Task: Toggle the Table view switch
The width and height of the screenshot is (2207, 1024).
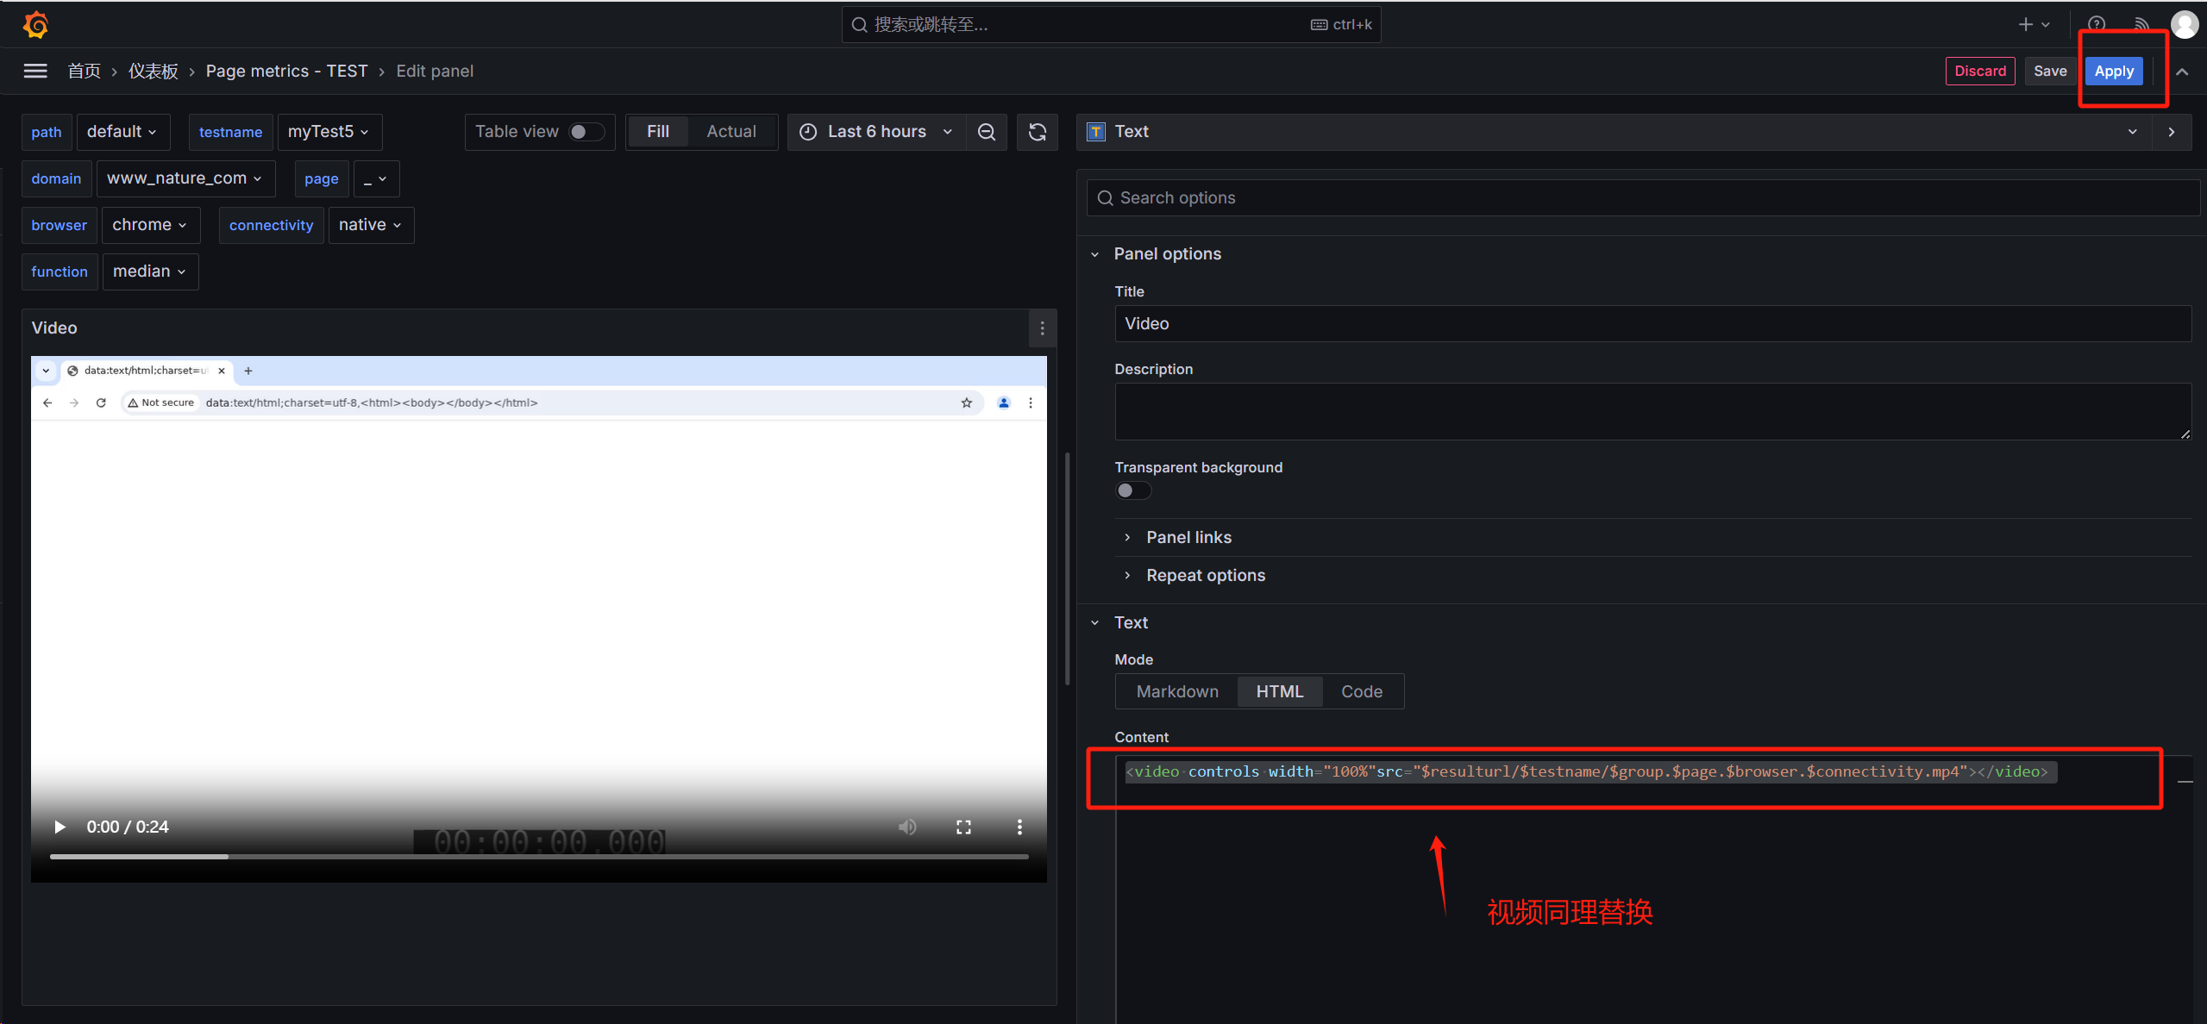Action: coord(586,132)
